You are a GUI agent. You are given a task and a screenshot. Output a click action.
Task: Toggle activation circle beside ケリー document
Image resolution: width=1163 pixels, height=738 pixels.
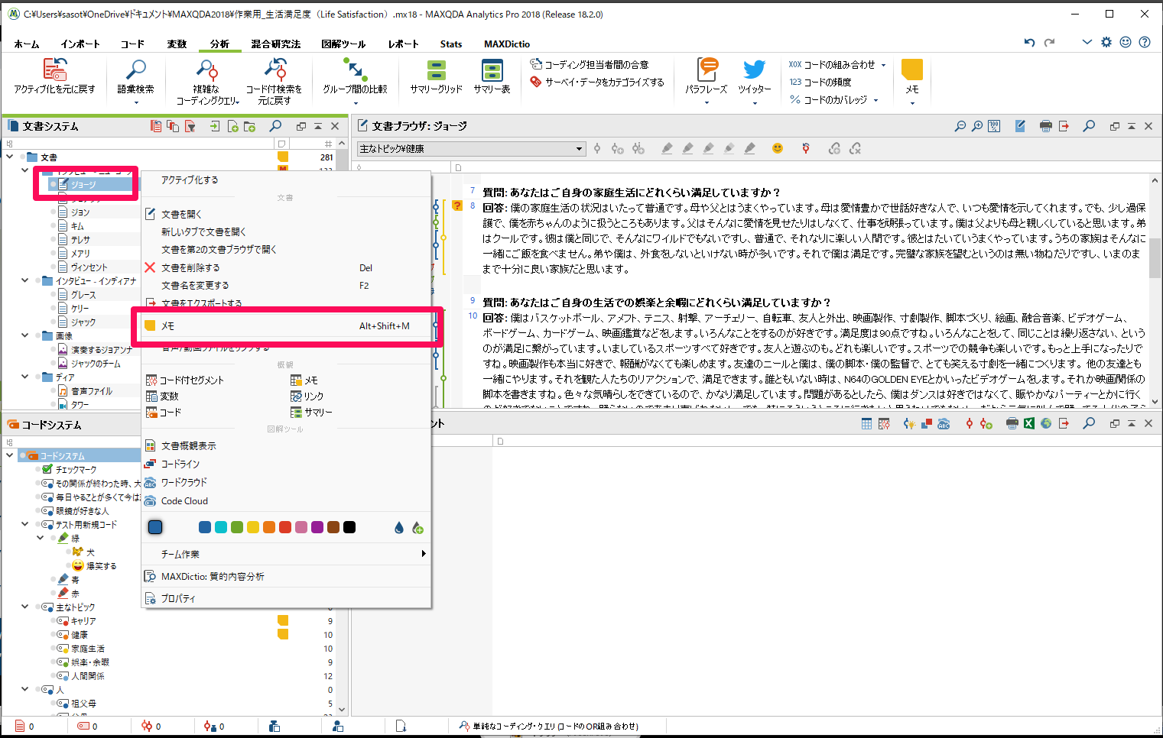(x=53, y=309)
